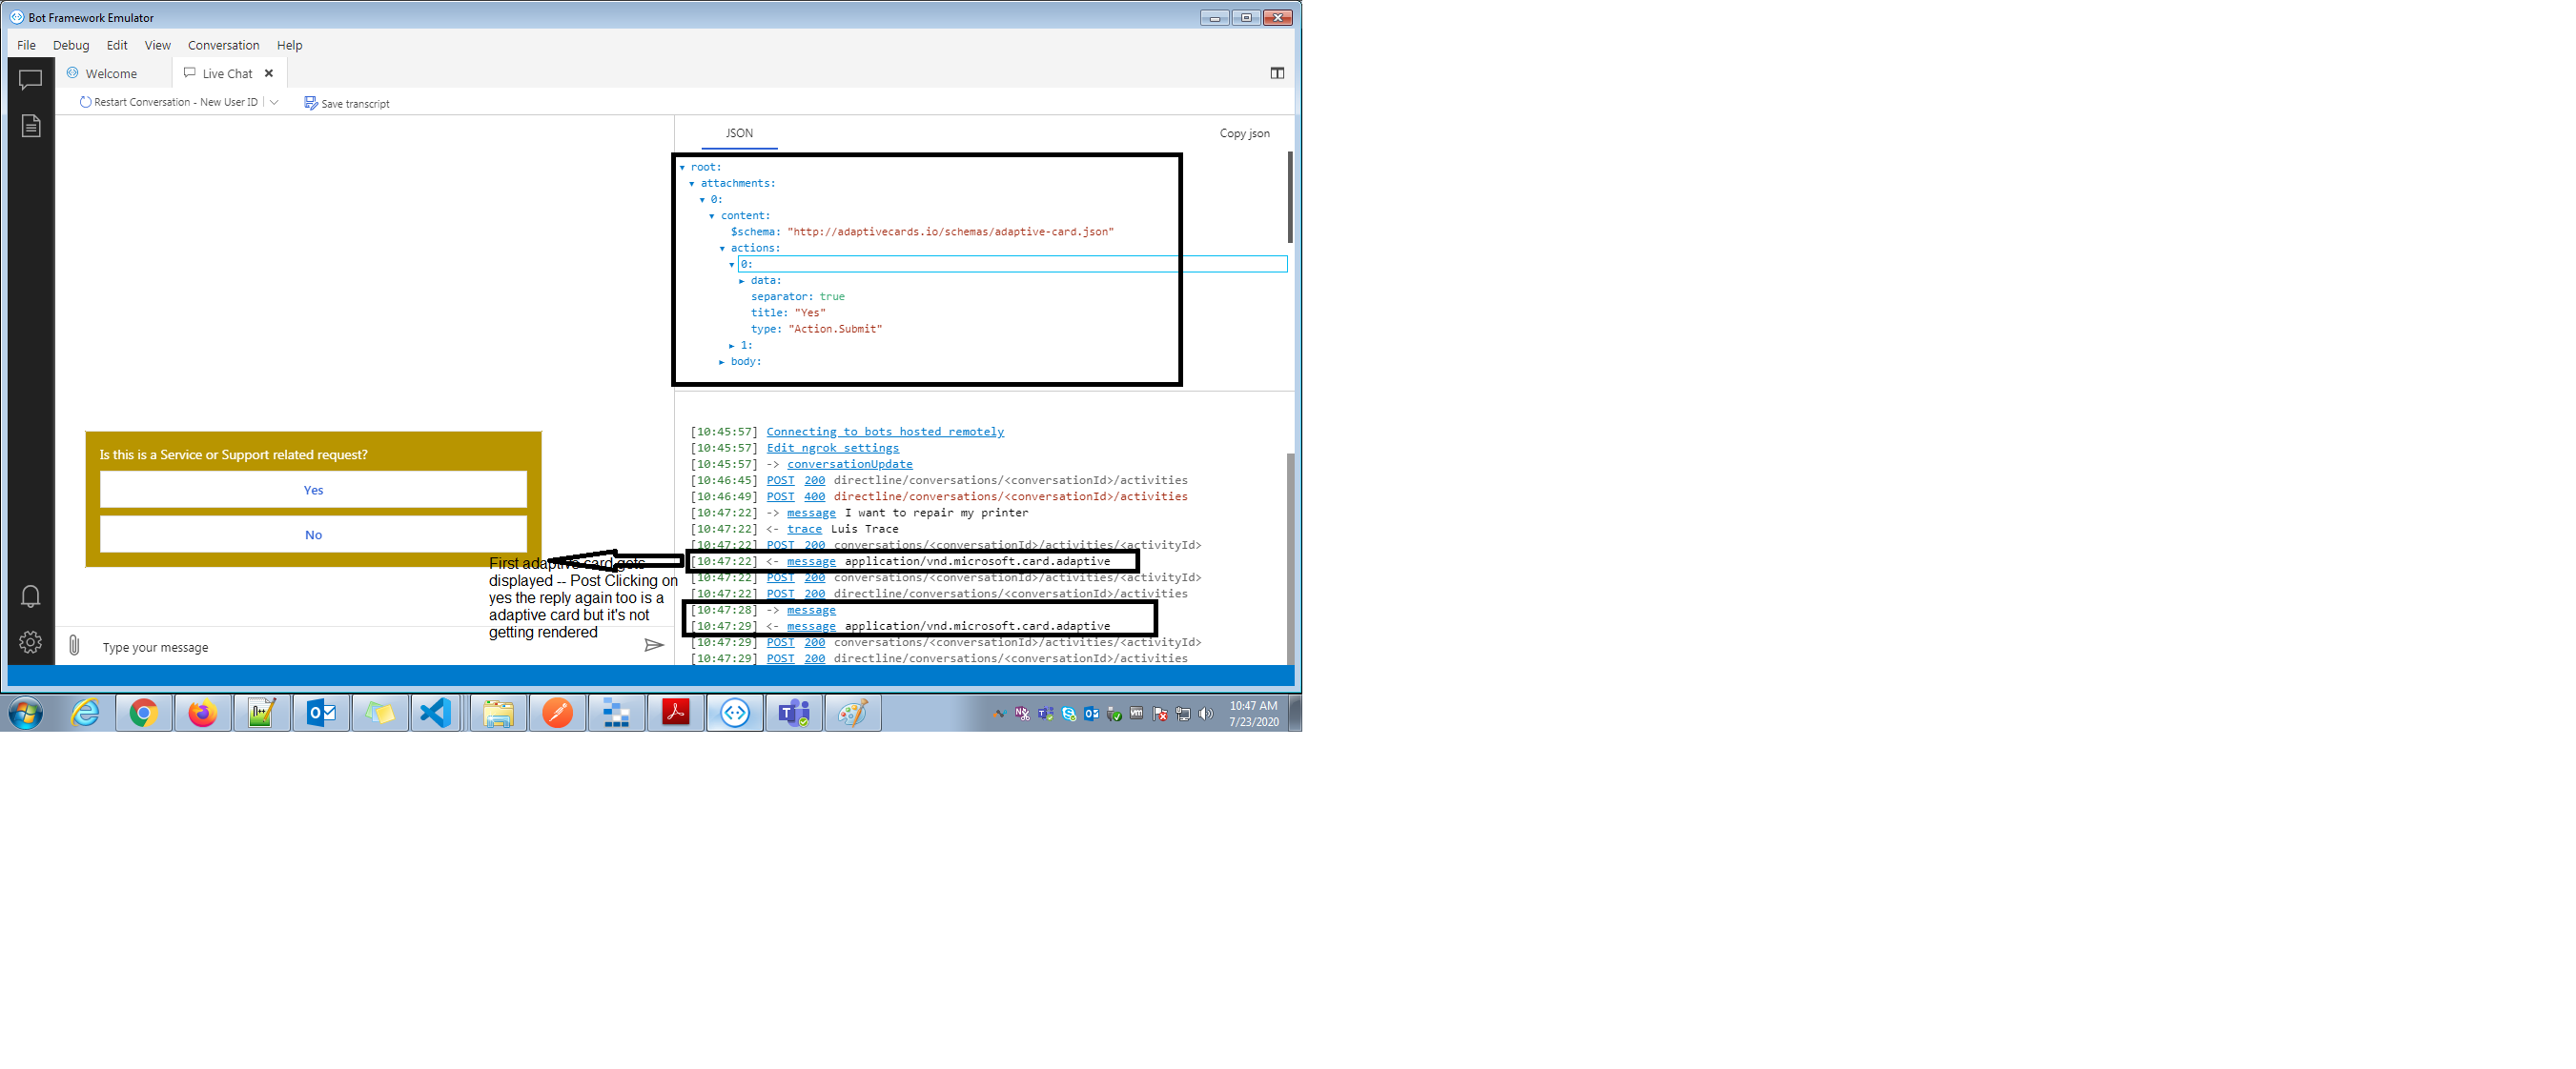This screenshot has height=1069, width=2576.
Task: Click Copy json in the inspector
Action: [x=1243, y=131]
